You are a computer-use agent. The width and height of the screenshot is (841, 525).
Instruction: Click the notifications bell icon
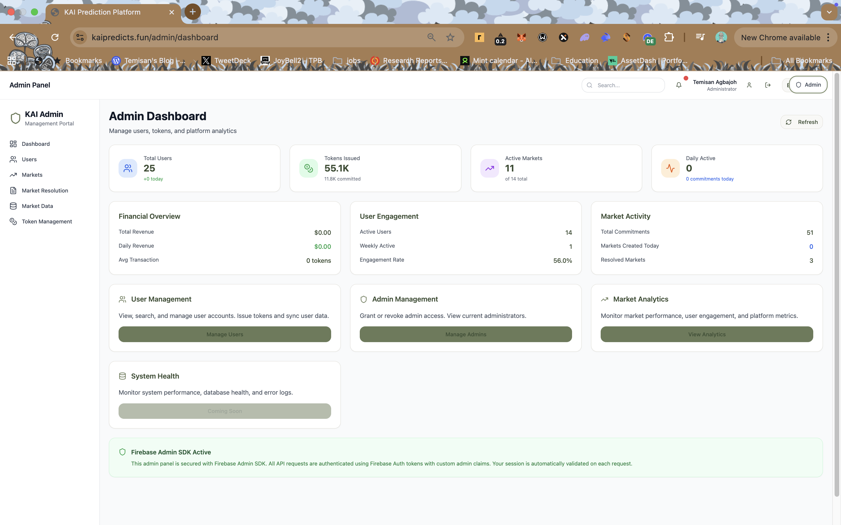tap(678, 85)
